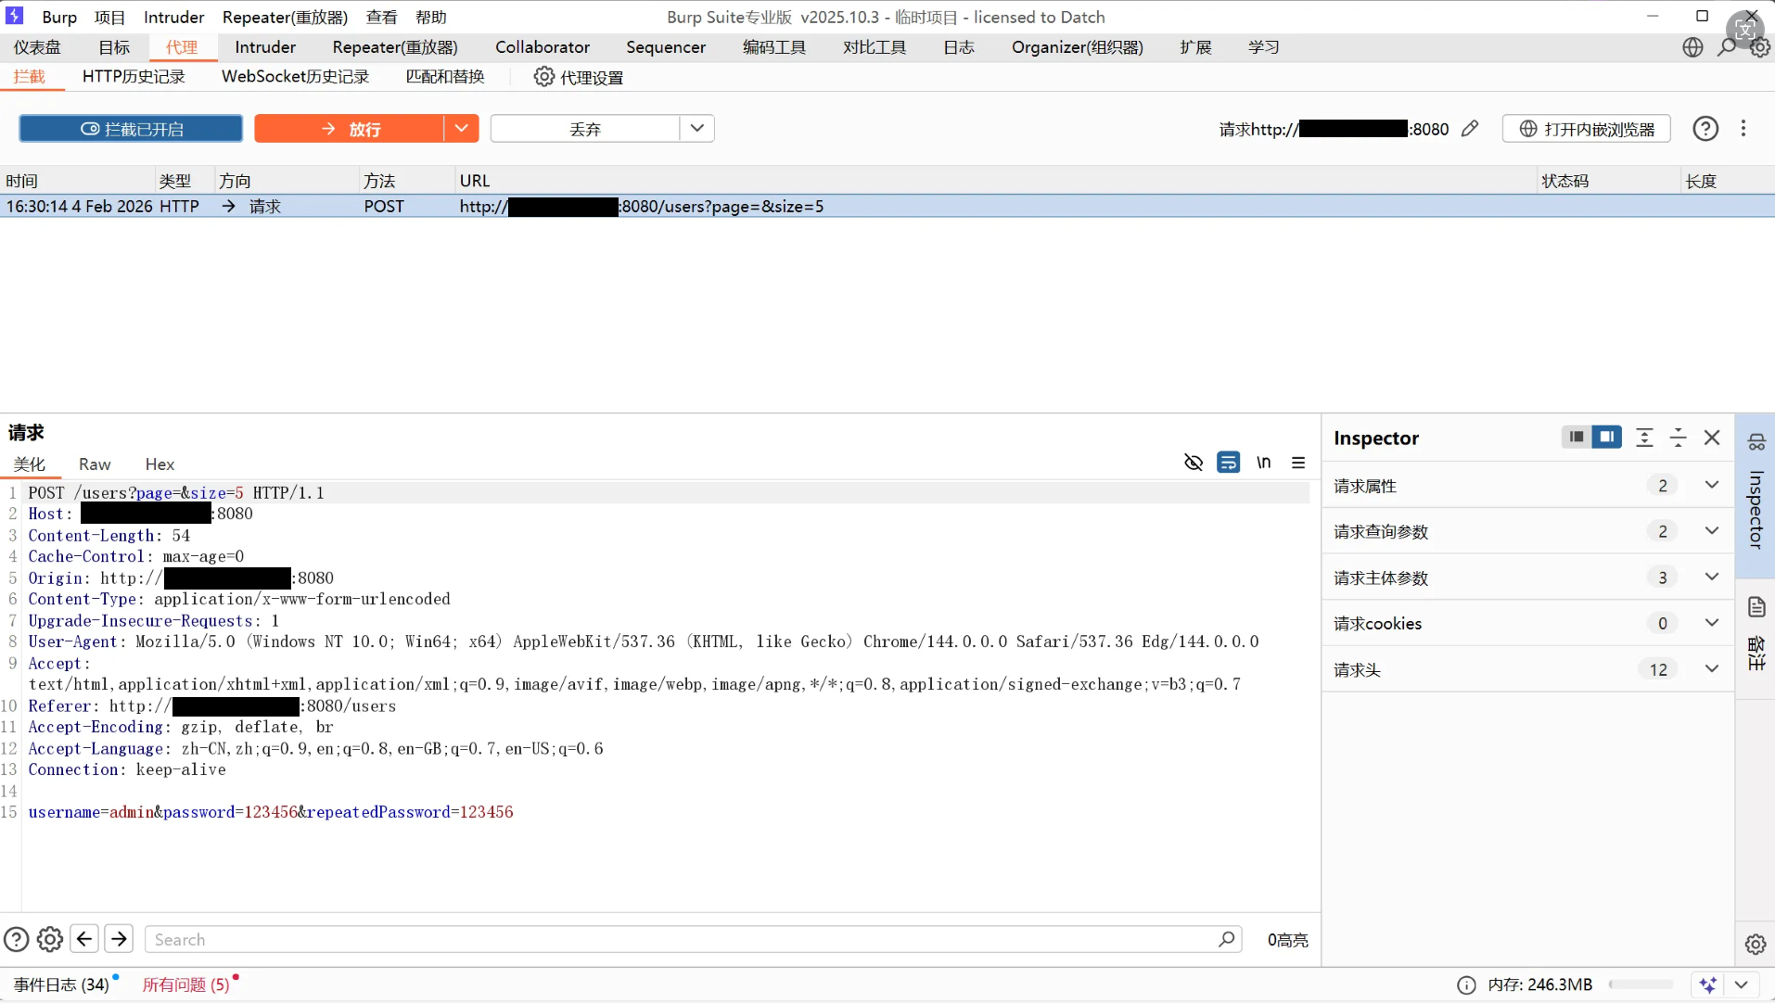1775x1003 pixels.
Task: Click the memory usage progress bar
Action: pos(1641,984)
